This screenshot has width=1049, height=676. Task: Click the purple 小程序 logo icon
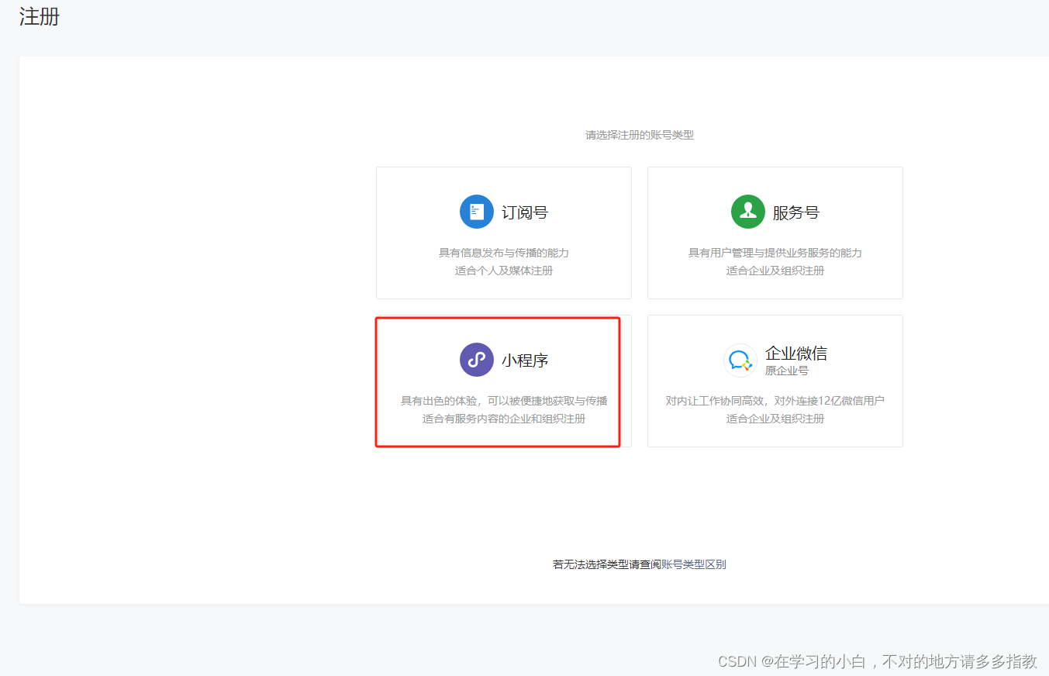pos(477,360)
